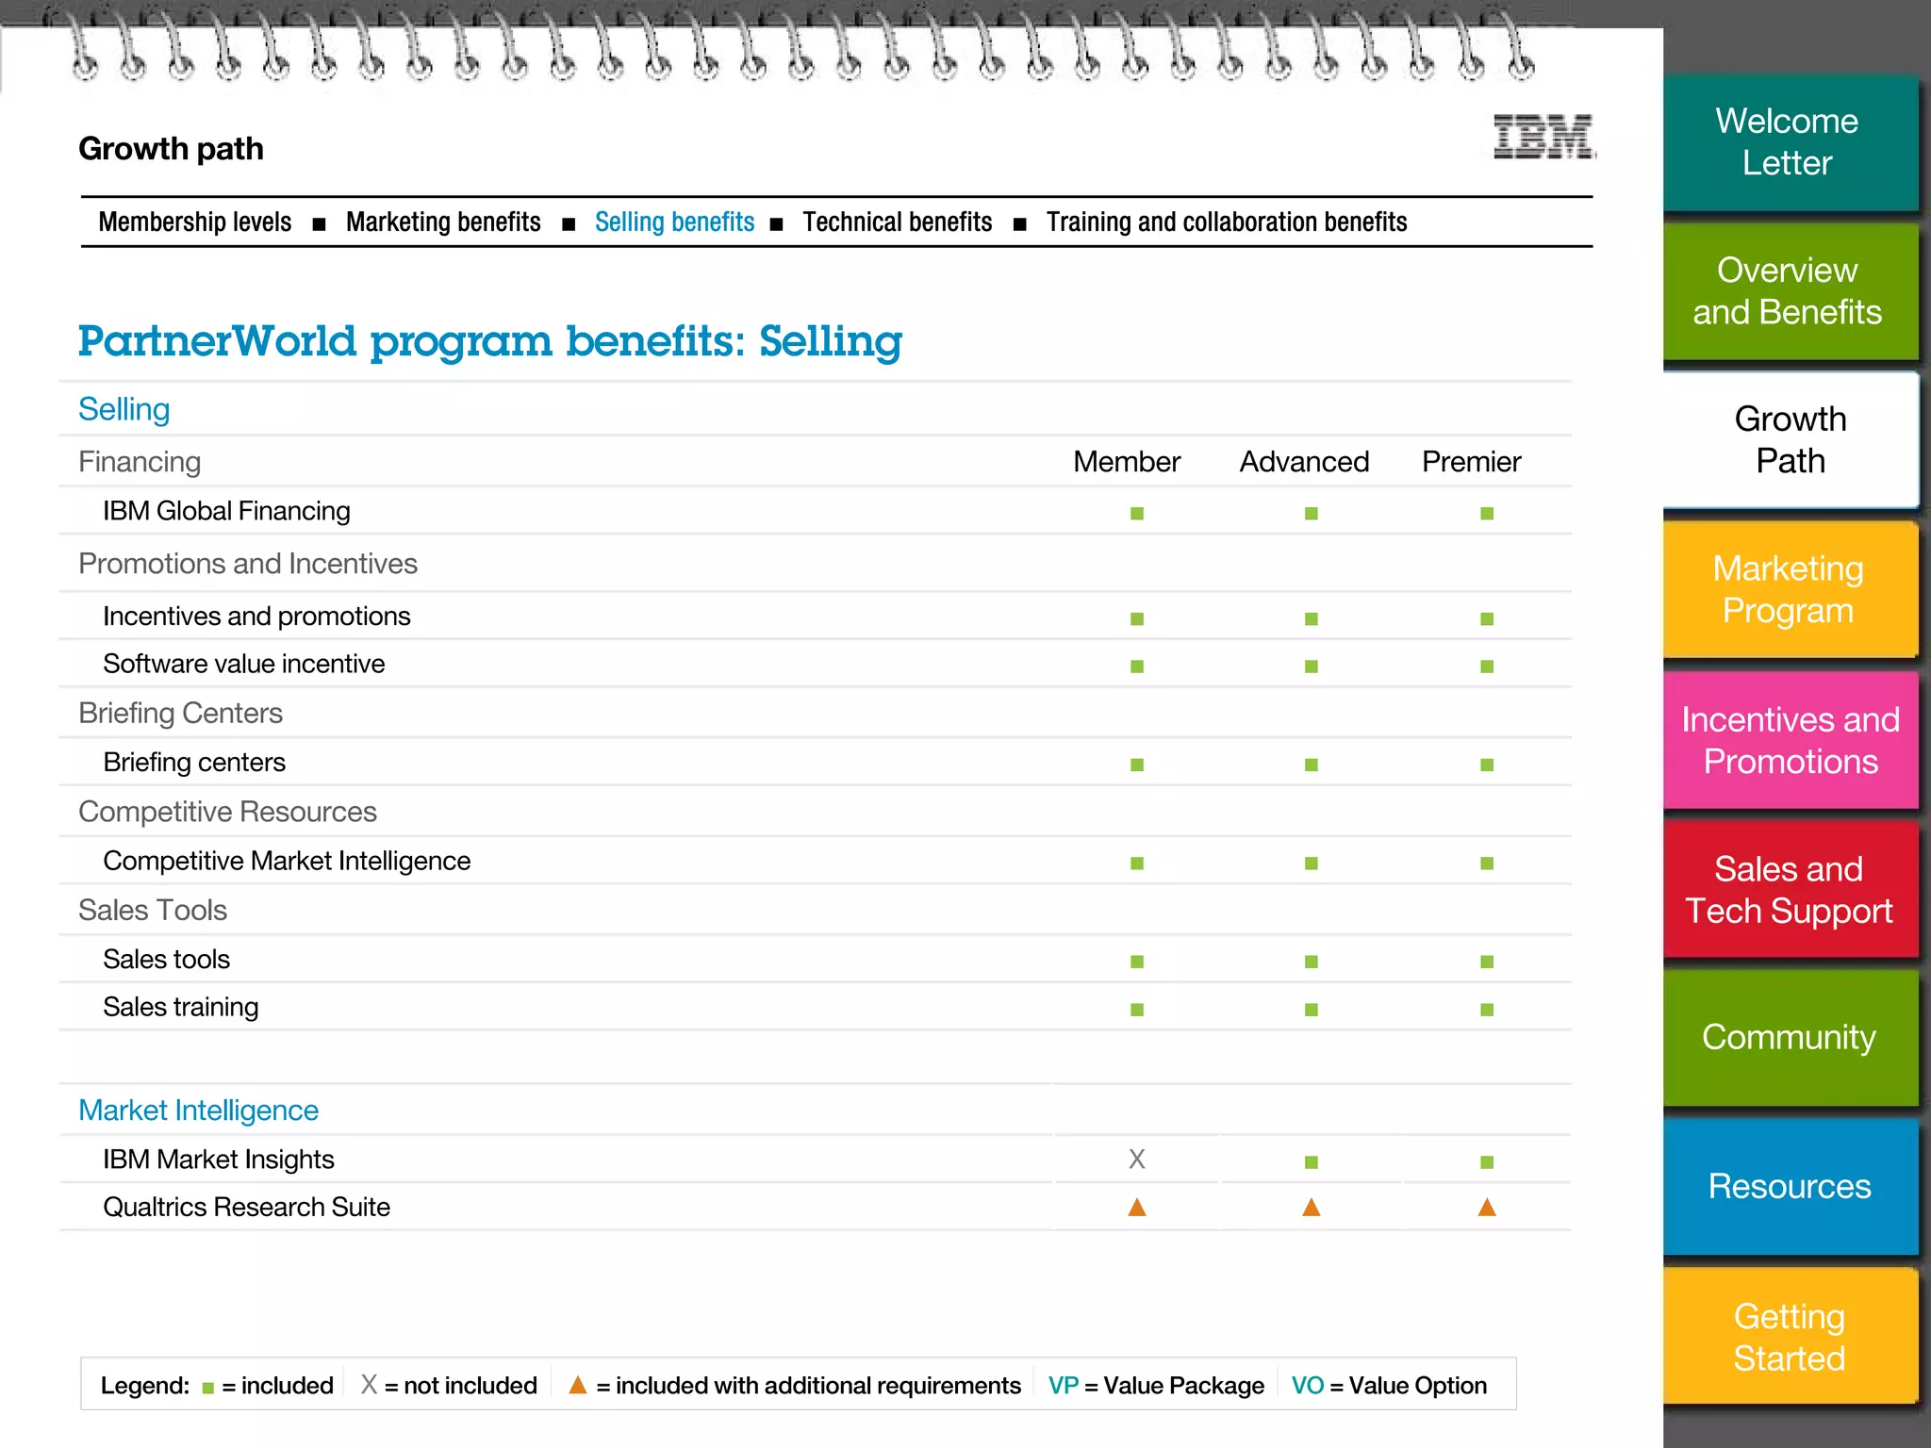Click Advanced triangle for Qualtrics Research Suite
The width and height of the screenshot is (1931, 1448).
1312,1208
